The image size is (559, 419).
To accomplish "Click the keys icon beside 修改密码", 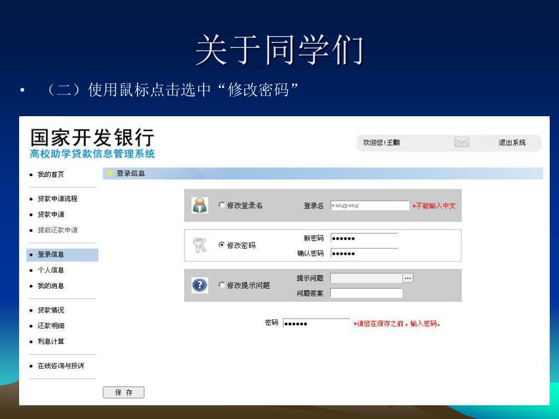I will point(200,245).
